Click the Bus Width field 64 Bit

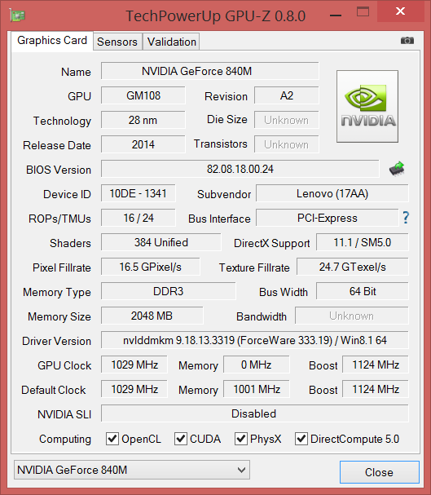pyautogui.click(x=363, y=291)
